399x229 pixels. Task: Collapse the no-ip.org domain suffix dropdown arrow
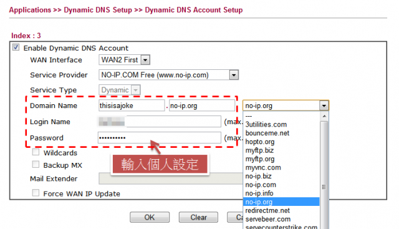tap(324, 105)
